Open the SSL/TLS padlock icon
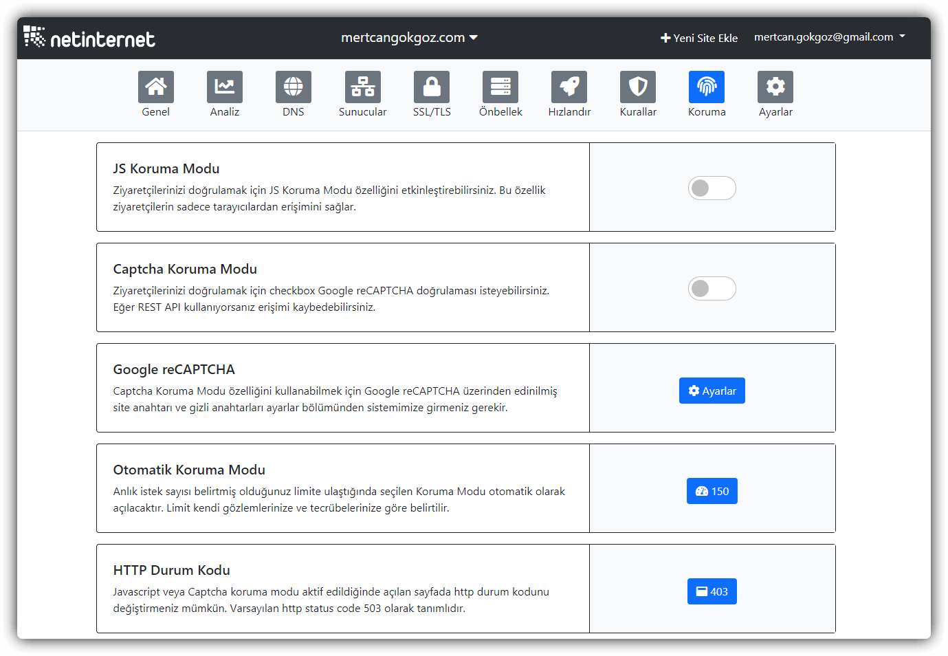Image resolution: width=948 pixels, height=656 pixels. click(432, 87)
